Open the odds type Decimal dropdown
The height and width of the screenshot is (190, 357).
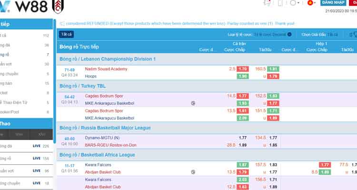[x=273, y=35]
